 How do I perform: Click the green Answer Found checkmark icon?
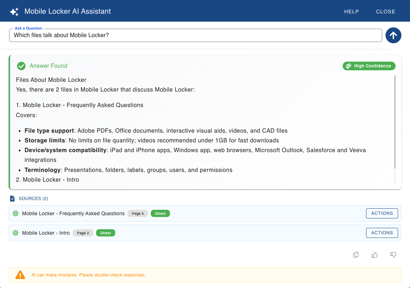(x=22, y=66)
